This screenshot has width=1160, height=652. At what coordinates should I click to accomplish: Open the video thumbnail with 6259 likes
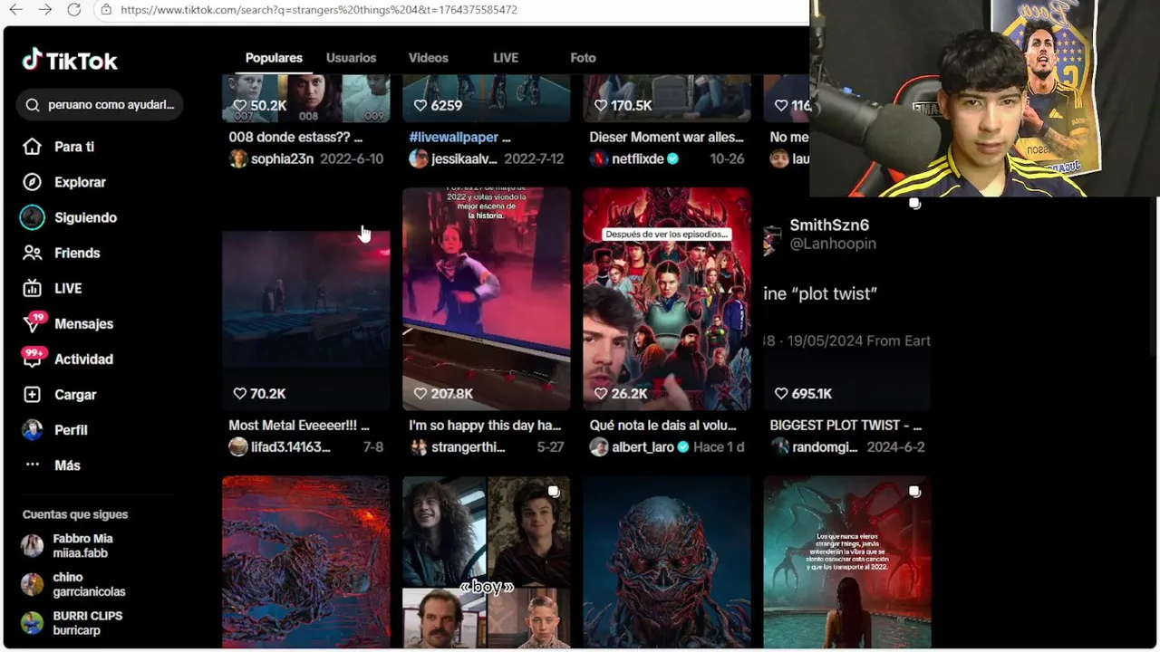(x=487, y=98)
